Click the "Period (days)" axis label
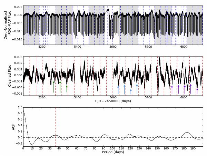207x156 pixels. click(112, 152)
